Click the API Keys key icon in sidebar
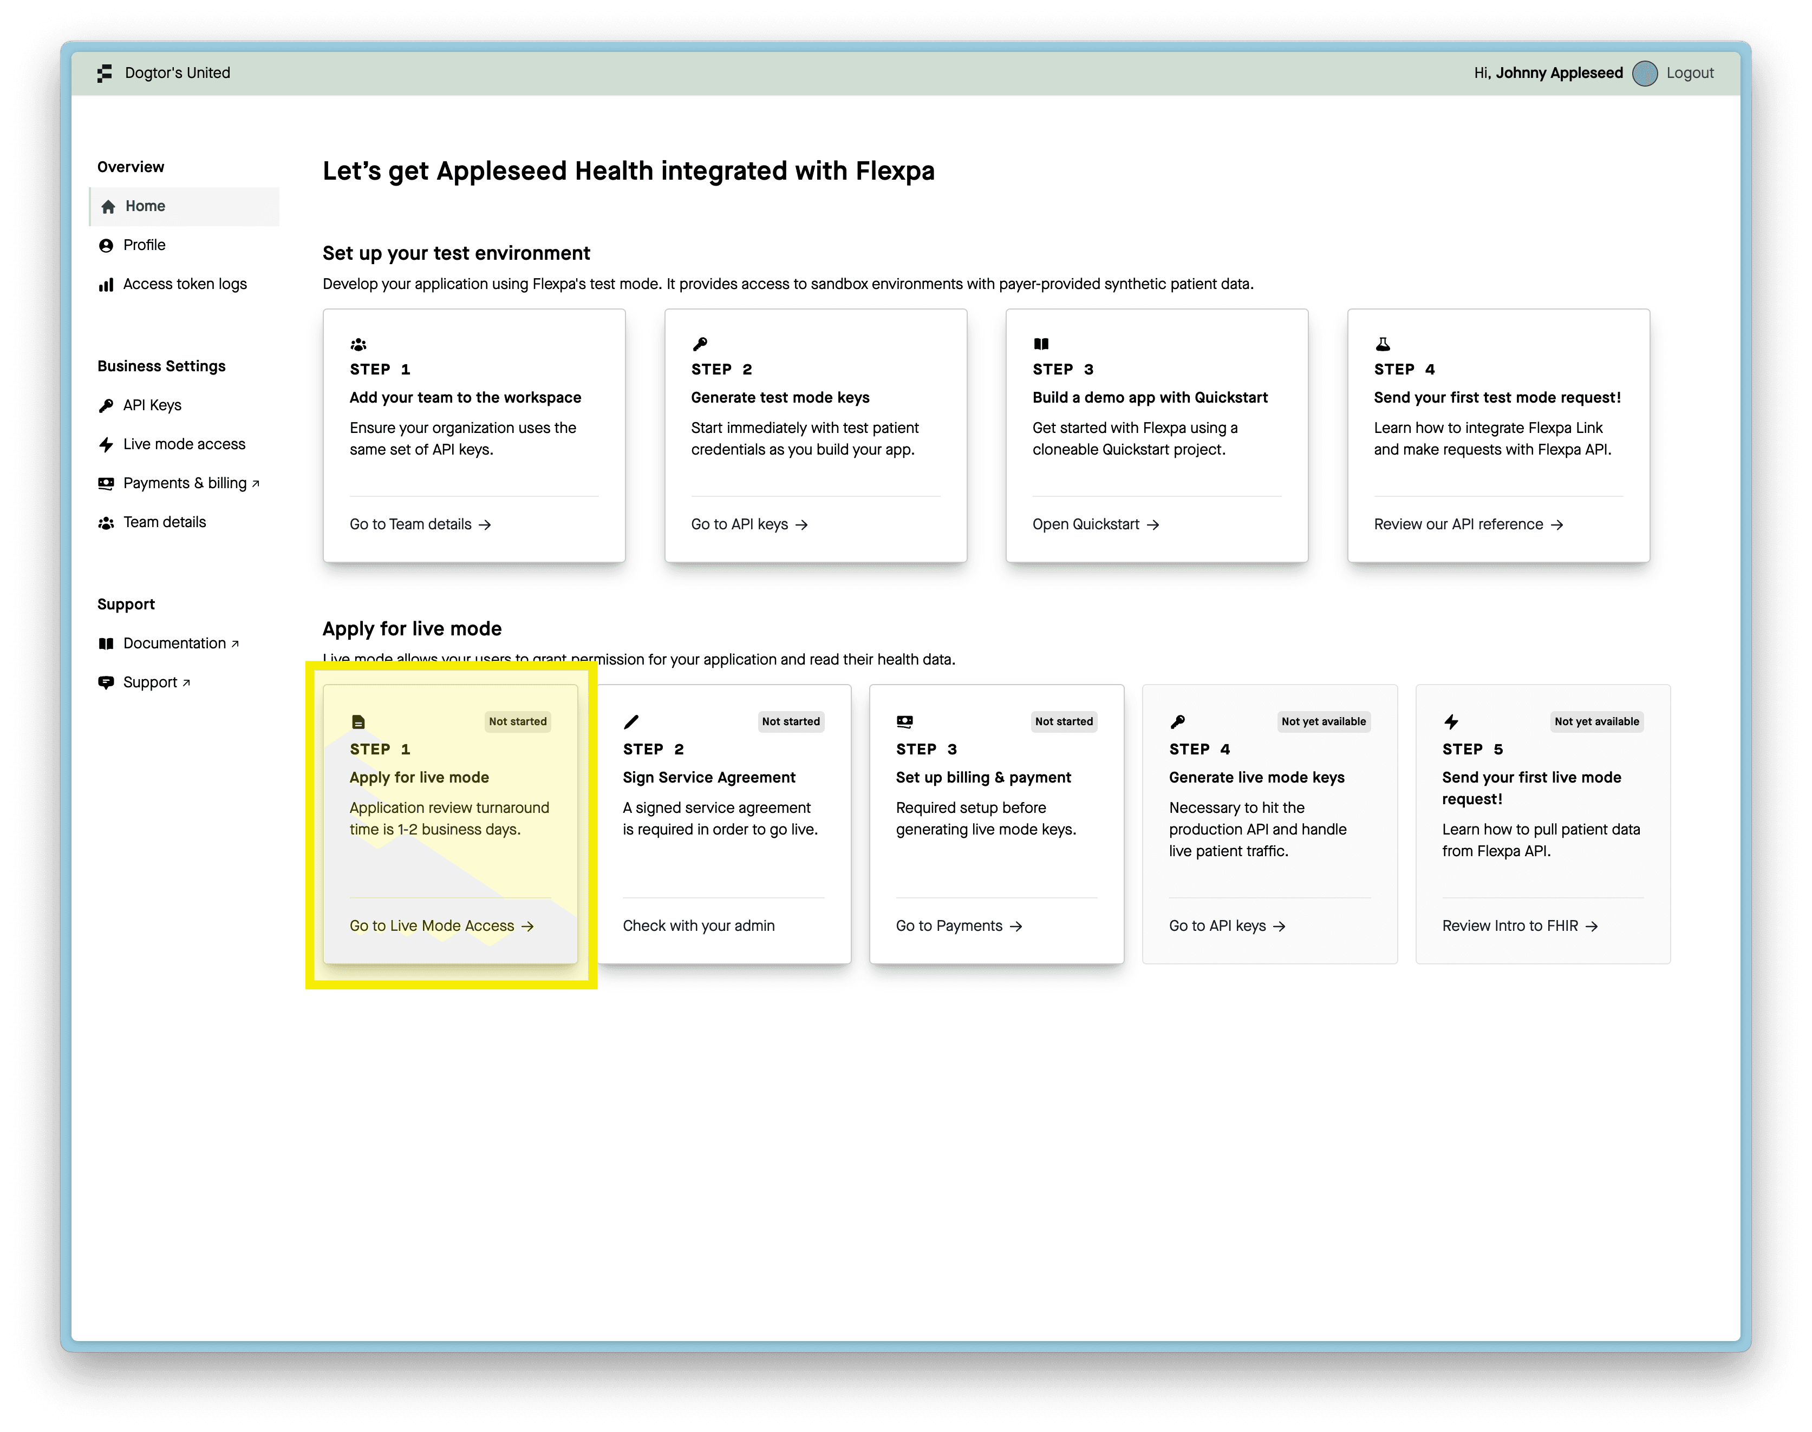Image resolution: width=1812 pixels, height=1432 pixels. click(x=106, y=406)
